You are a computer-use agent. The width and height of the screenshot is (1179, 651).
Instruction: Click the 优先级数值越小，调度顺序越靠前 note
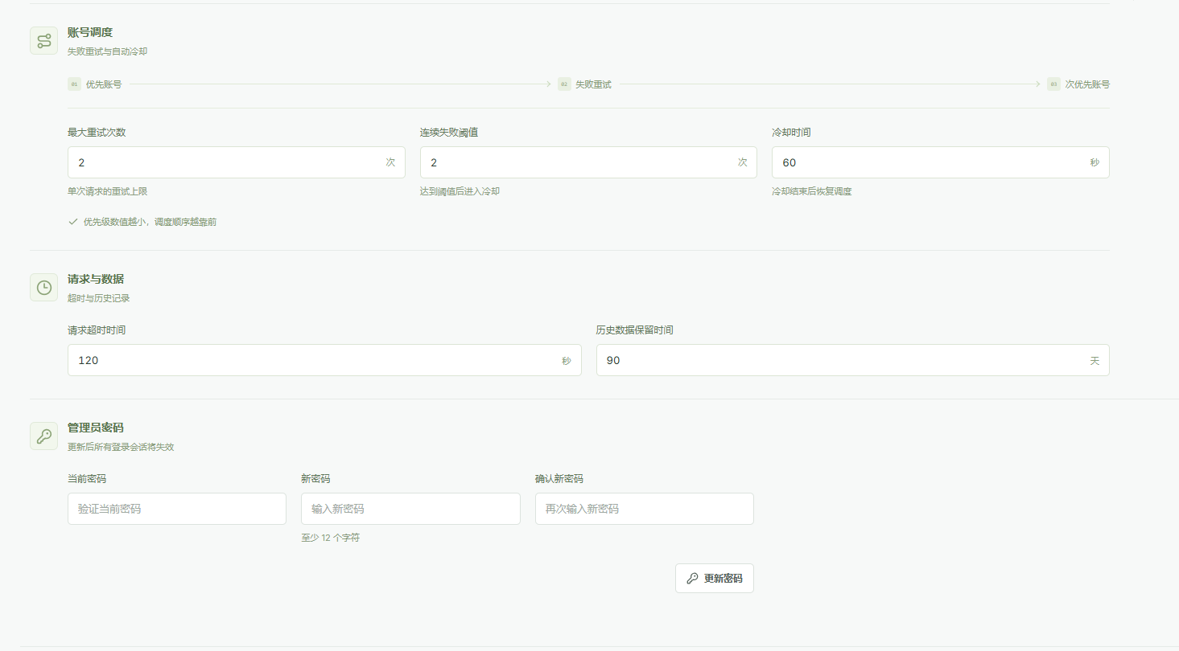point(150,222)
